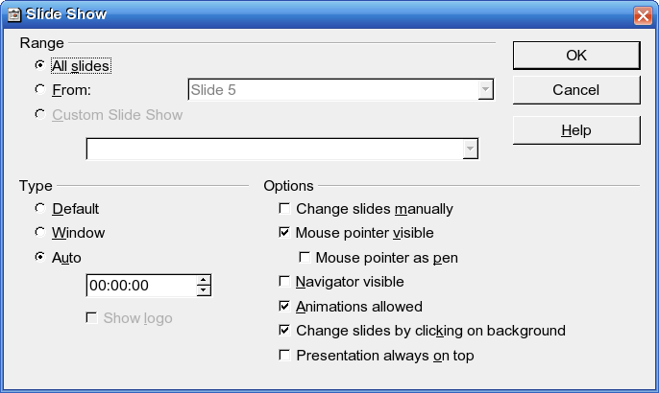The height and width of the screenshot is (393, 659).
Task: Click the OK button
Action: click(576, 55)
